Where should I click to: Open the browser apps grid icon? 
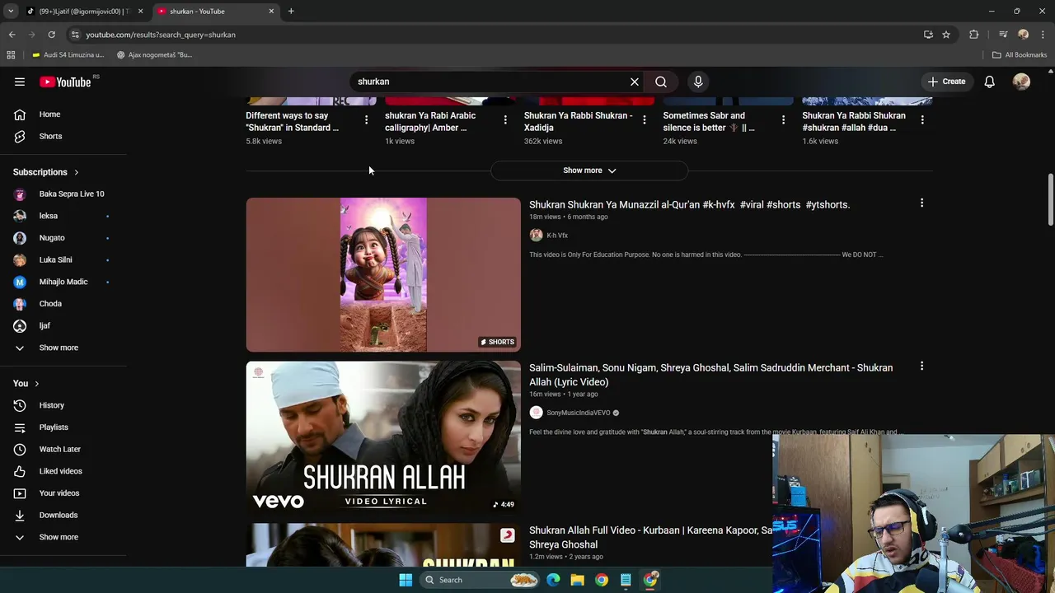coord(11,55)
